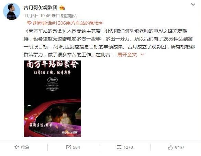The width and height of the screenshot is (201, 156).
Task: Expand full post with 展开全文
Action: point(127,55)
